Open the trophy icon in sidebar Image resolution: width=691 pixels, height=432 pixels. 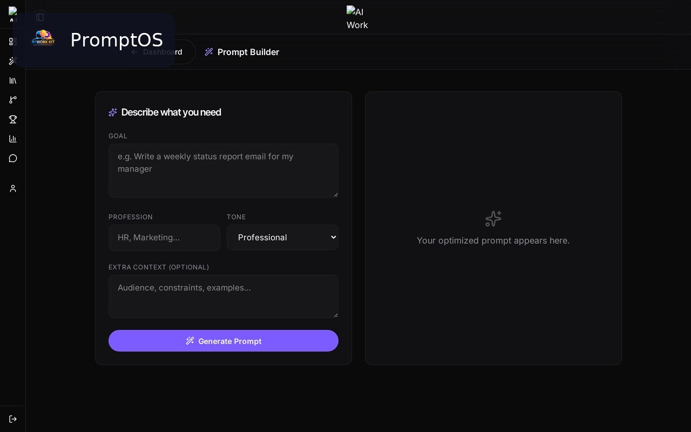pyautogui.click(x=12, y=119)
